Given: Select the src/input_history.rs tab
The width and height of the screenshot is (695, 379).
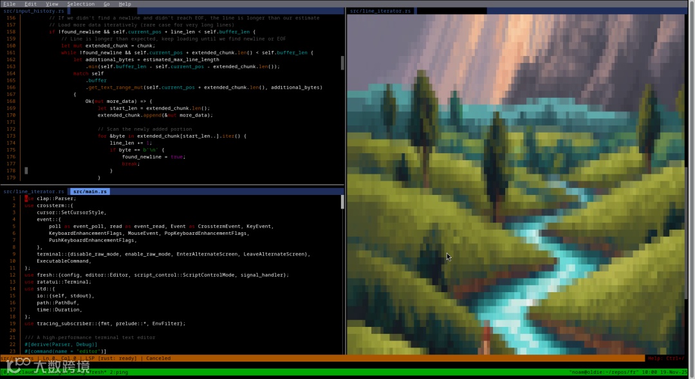Looking at the screenshot, I should click(x=33, y=11).
